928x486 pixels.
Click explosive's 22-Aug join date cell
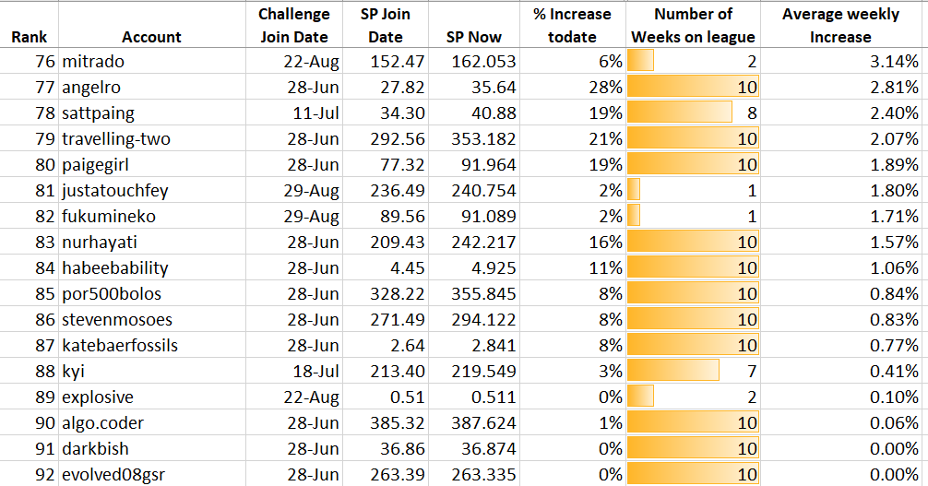[x=294, y=397]
